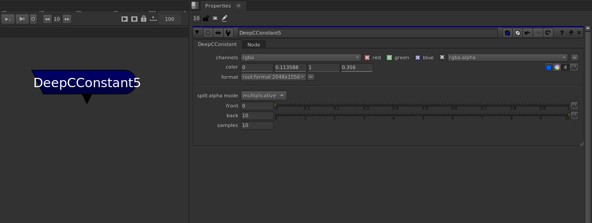Expand the split alpha mode dropdown
The height and width of the screenshot is (223, 592).
(x=264, y=96)
